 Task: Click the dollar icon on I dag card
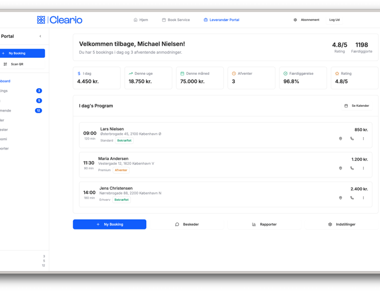coord(79,74)
